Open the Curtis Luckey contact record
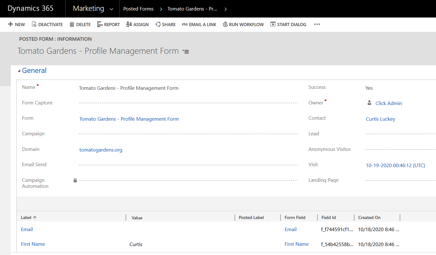 pyautogui.click(x=381, y=119)
